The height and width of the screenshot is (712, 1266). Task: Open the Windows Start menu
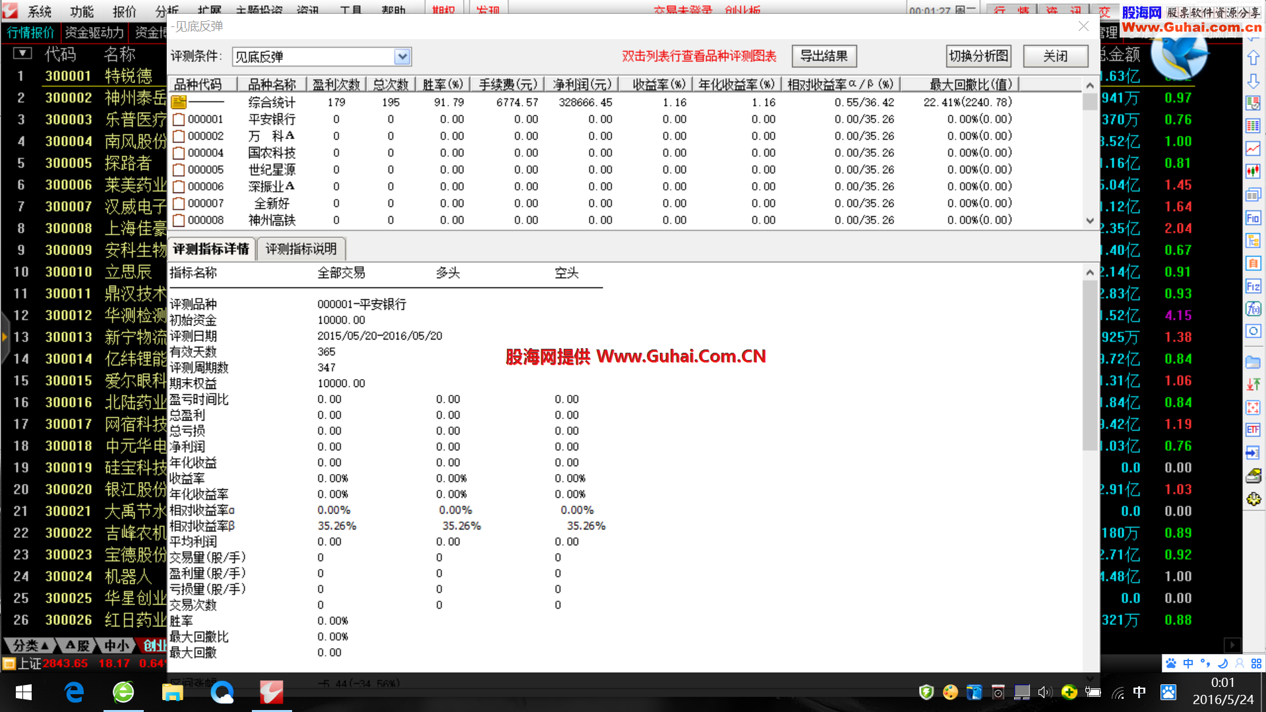[24, 692]
